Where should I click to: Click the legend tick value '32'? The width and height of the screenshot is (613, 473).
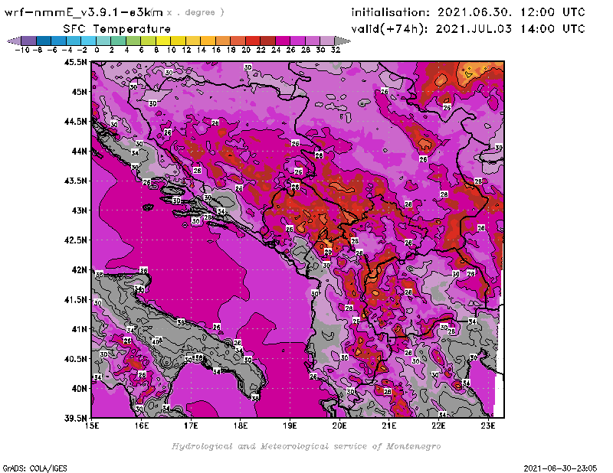(336, 51)
